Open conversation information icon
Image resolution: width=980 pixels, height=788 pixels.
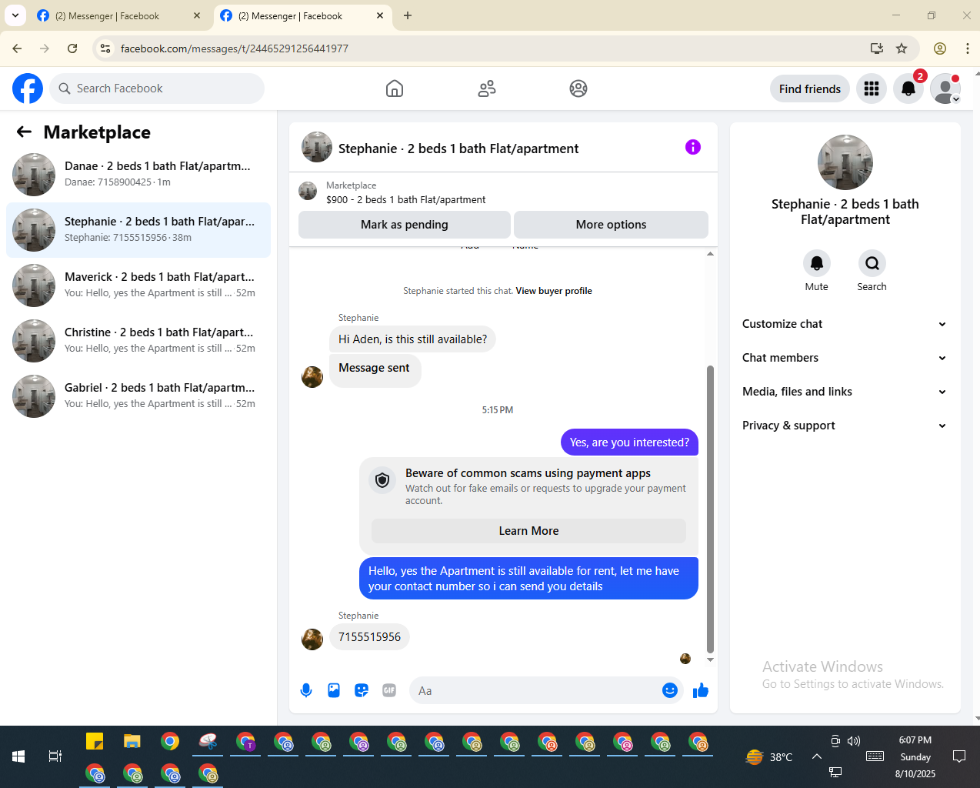693,147
